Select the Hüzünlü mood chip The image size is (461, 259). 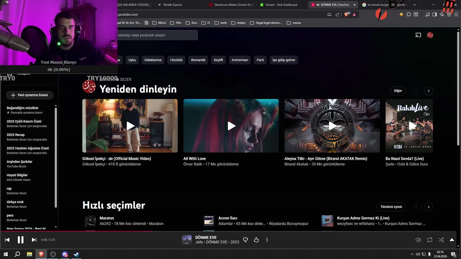176,60
